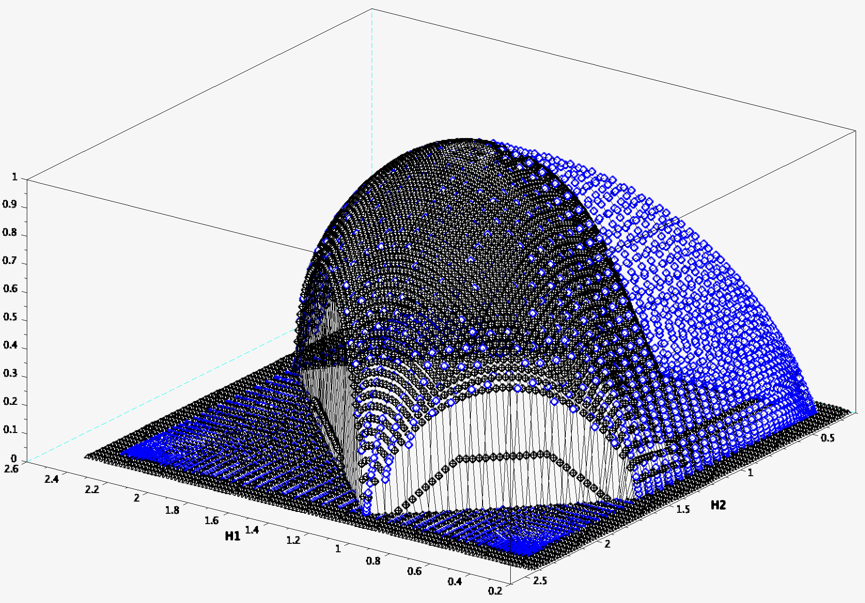Select the 0.4 tick on vertical axis

(10, 345)
